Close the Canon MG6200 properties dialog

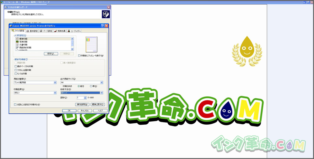point(106,26)
